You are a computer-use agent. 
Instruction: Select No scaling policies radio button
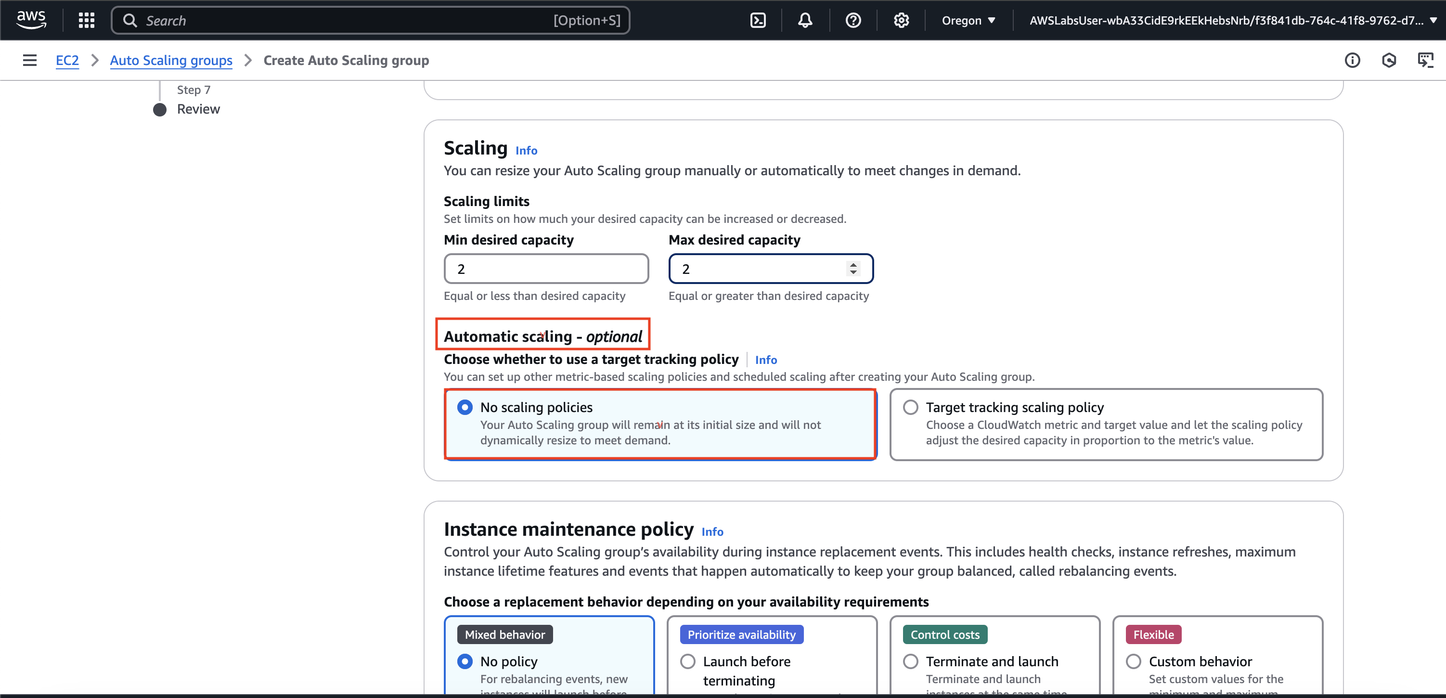coord(465,407)
